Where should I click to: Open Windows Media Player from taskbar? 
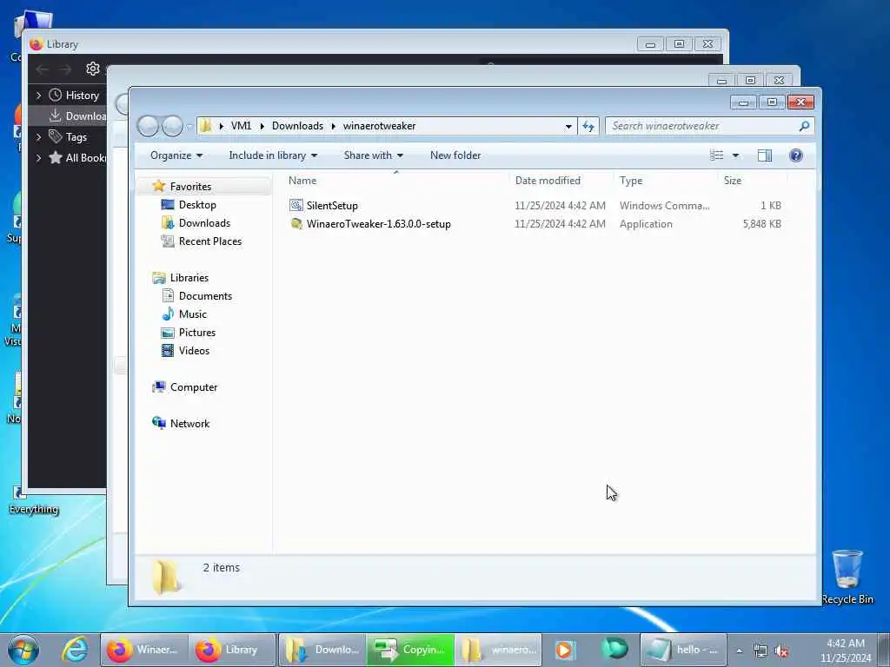pos(564,650)
